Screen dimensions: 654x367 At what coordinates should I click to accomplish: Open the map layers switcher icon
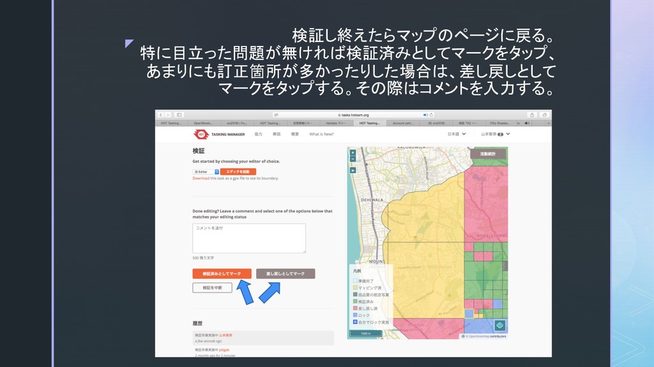(x=499, y=326)
